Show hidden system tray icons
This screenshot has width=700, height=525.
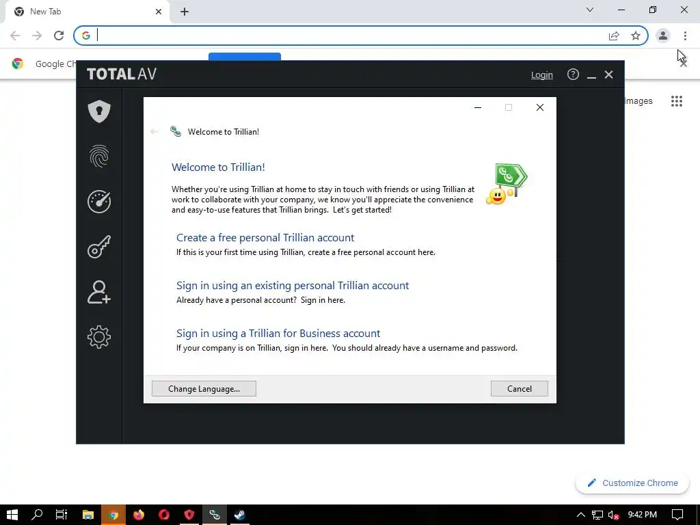click(581, 515)
